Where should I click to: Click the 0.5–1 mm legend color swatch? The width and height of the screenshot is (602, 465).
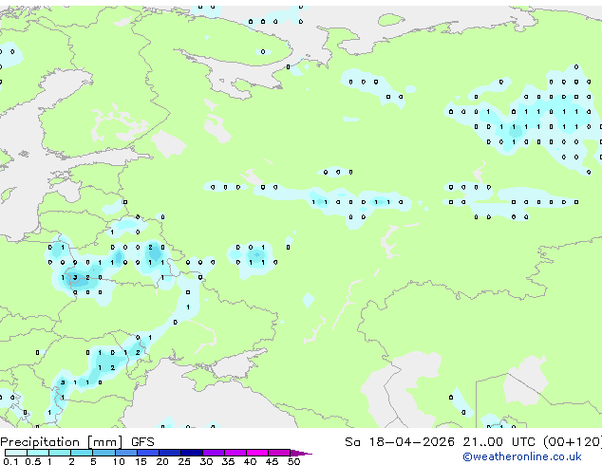(x=38, y=453)
